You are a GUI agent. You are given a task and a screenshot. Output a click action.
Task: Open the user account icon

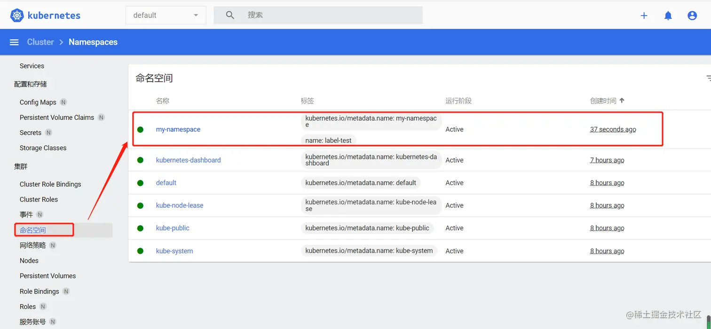[x=692, y=16]
